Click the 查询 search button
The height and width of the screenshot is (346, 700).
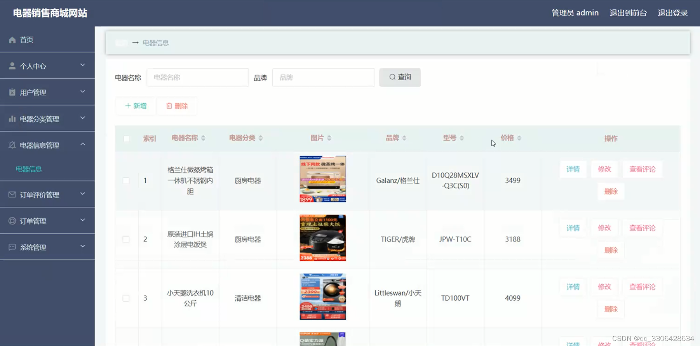tap(400, 77)
